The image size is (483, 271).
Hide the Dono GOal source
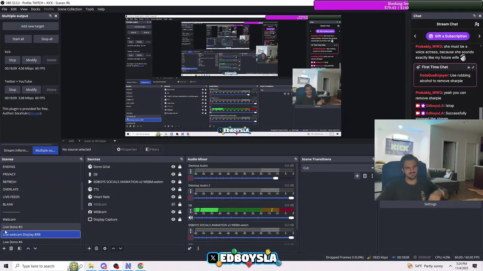173,167
